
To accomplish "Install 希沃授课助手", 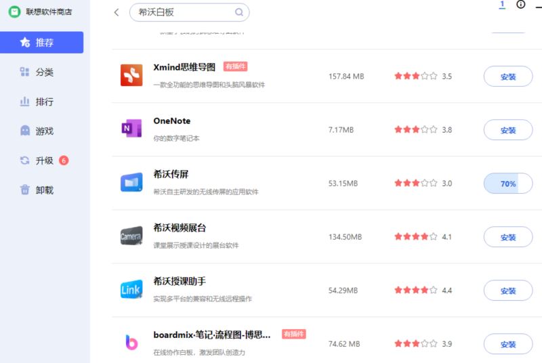I will click(x=508, y=291).
